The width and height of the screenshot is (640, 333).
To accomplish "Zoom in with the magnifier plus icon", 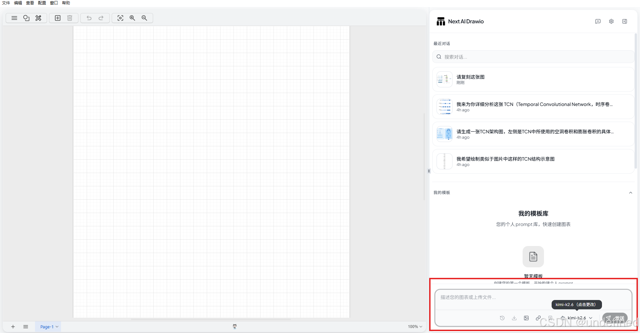I will pyautogui.click(x=132, y=18).
